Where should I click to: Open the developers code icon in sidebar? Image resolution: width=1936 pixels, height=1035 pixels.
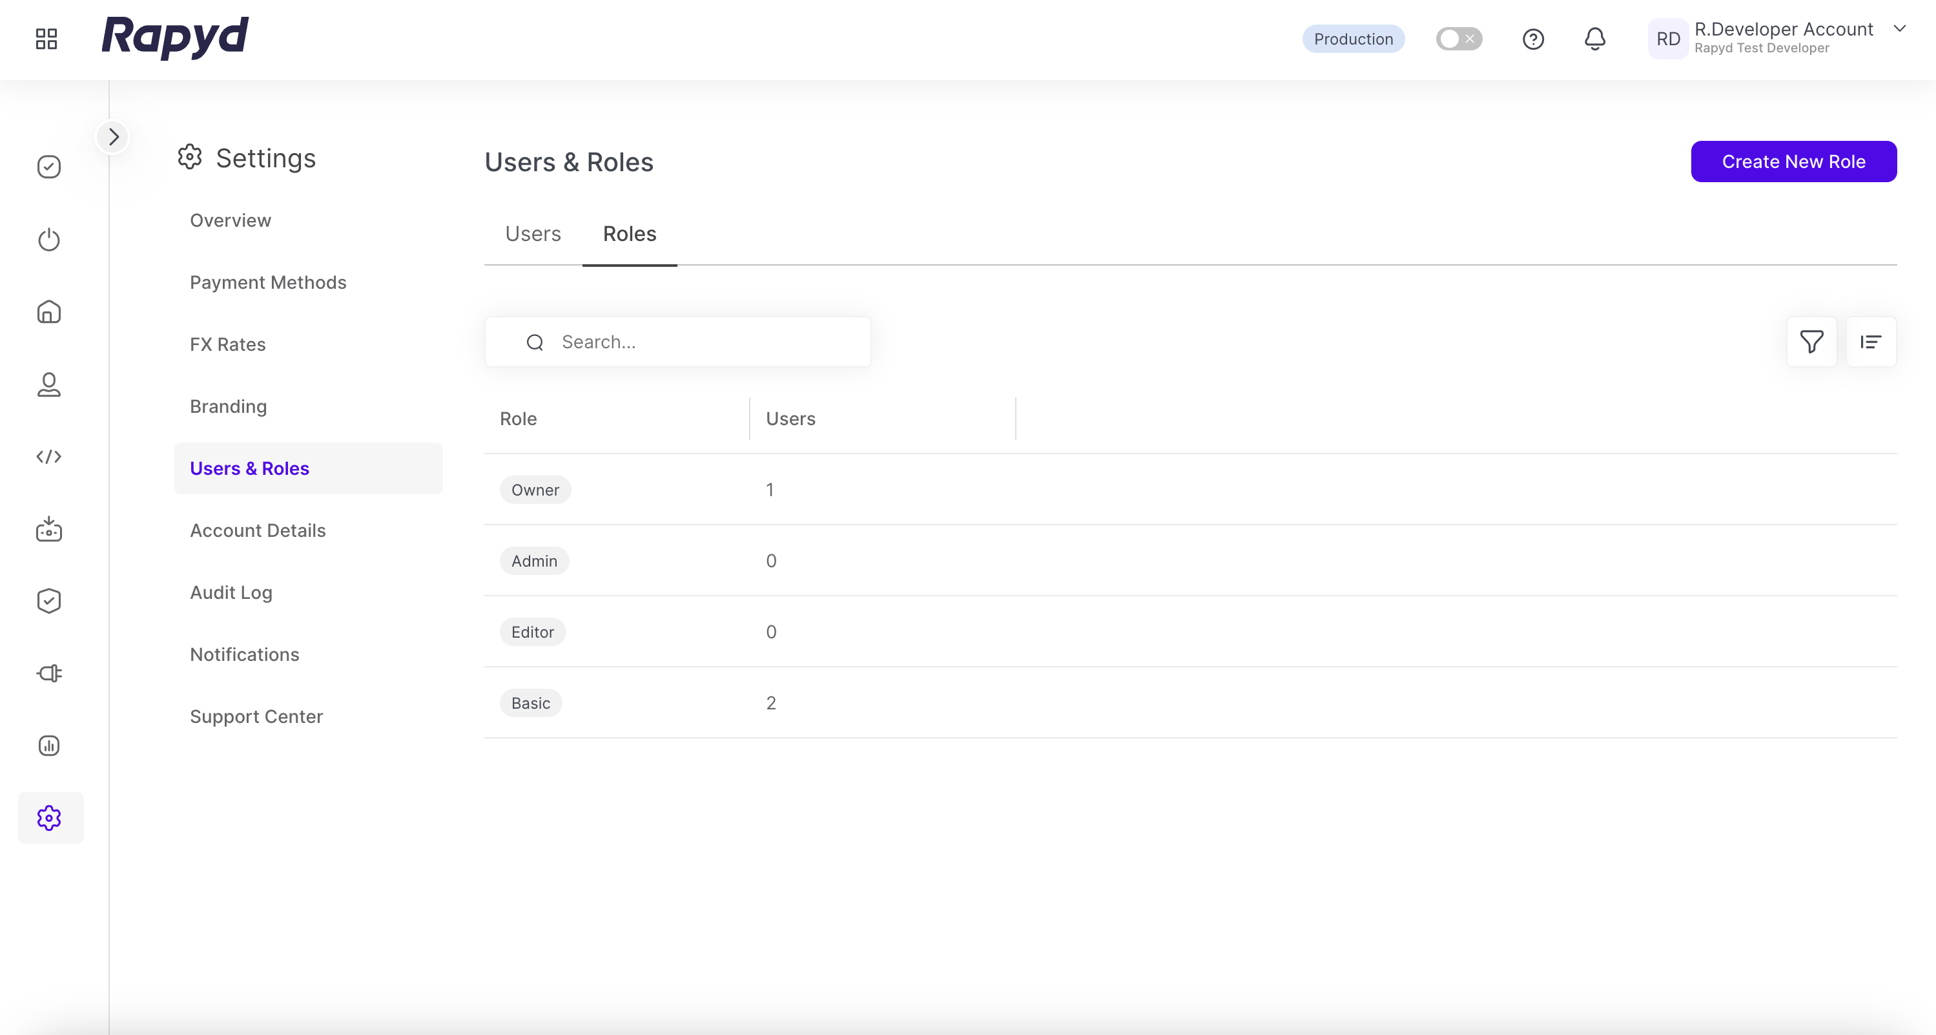click(49, 456)
